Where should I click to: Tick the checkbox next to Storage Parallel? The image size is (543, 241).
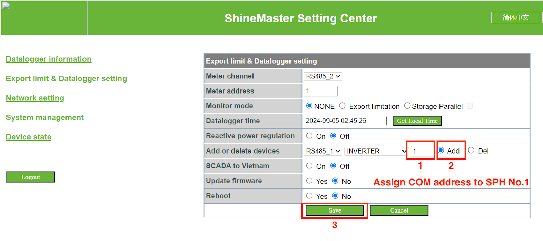coord(470,106)
